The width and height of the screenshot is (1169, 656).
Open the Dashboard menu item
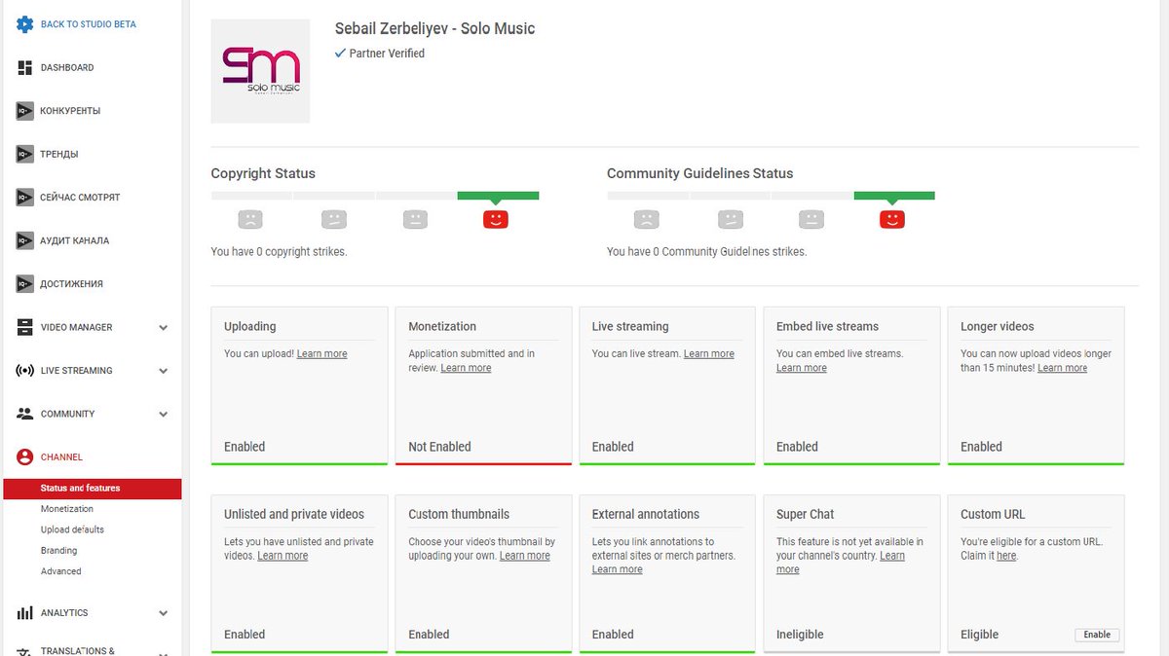[x=67, y=68]
